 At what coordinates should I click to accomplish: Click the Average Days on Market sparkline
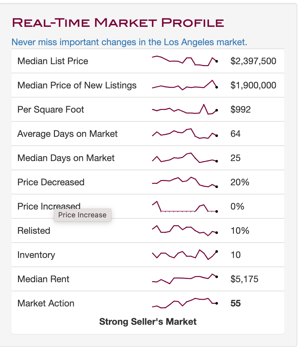(185, 134)
